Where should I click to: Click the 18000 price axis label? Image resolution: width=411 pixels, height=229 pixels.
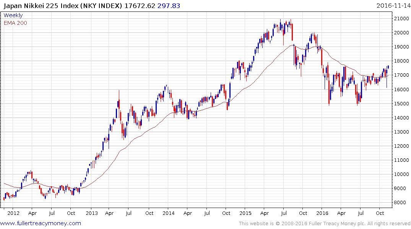coord(401,61)
